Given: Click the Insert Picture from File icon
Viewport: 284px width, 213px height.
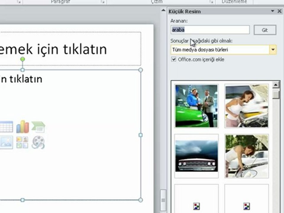Looking at the screenshot, I should point(6,142).
